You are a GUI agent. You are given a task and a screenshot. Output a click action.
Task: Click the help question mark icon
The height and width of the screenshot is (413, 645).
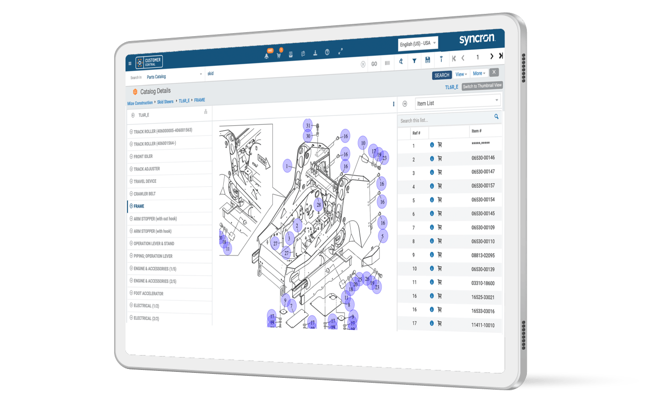coord(327,52)
